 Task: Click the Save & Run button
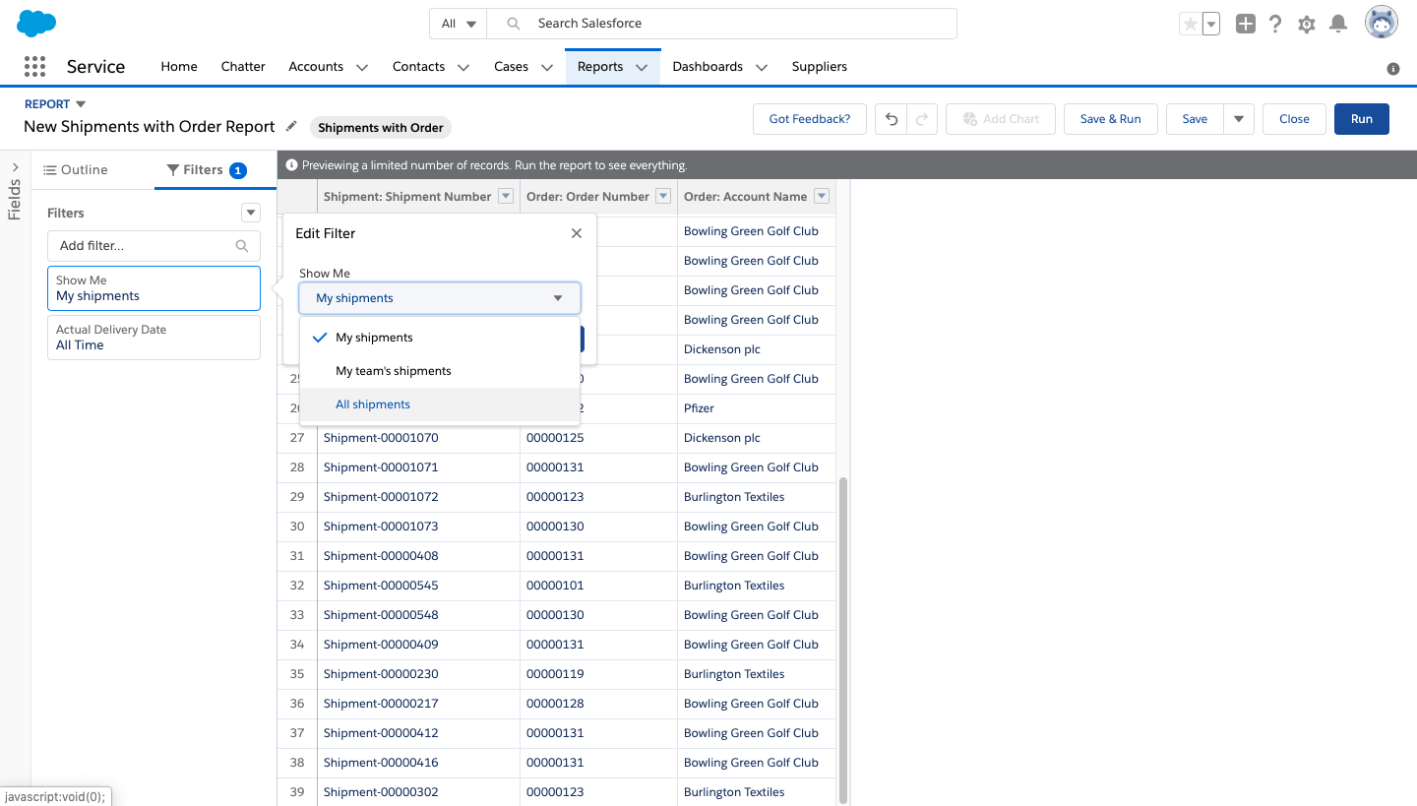(1111, 119)
